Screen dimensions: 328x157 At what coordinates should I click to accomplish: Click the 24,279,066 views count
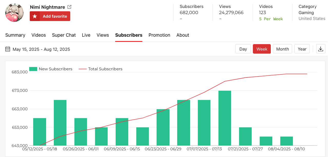(x=231, y=13)
